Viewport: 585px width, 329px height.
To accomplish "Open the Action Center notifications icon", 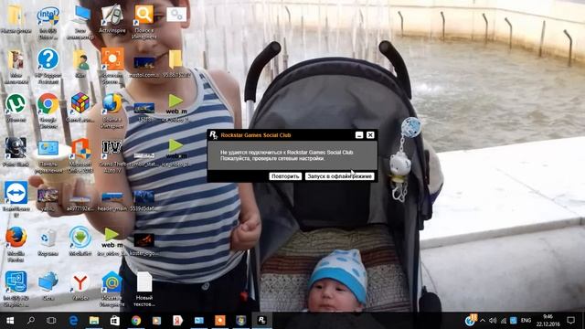I will coord(570,321).
